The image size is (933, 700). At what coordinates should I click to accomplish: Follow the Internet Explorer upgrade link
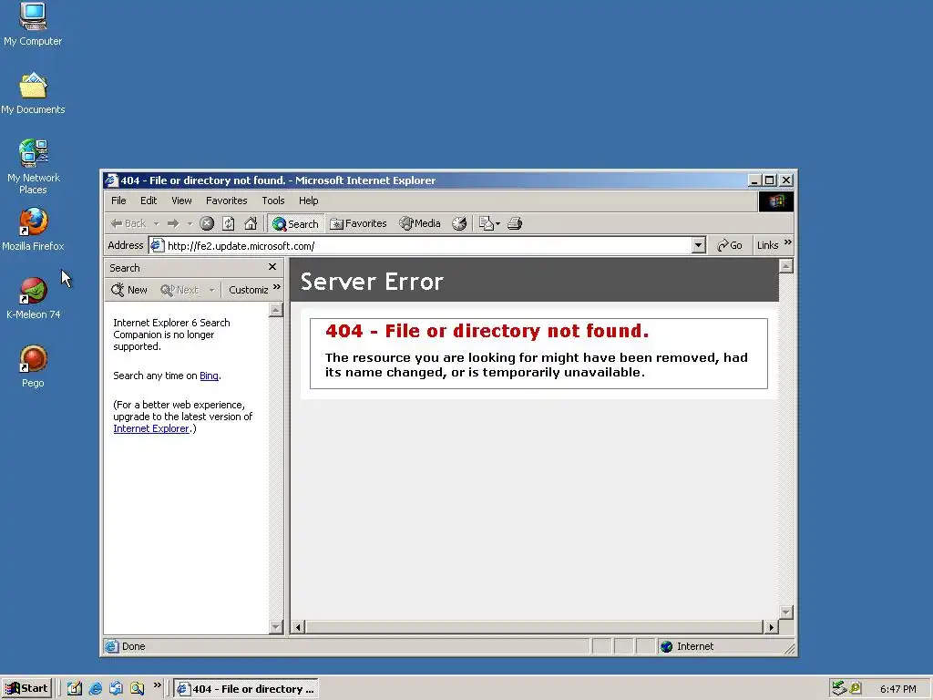[x=151, y=428]
